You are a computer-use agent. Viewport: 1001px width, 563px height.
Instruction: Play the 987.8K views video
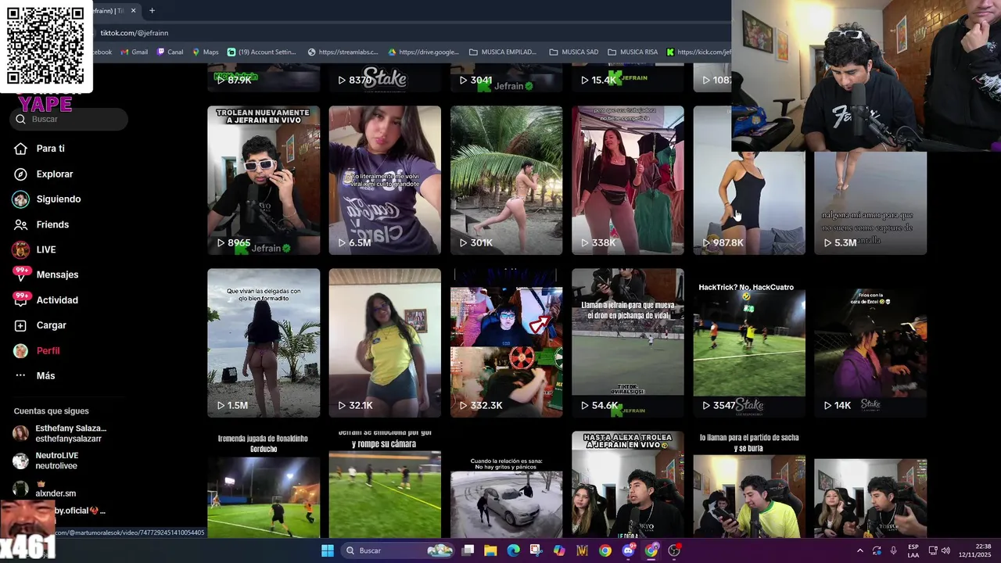748,203
